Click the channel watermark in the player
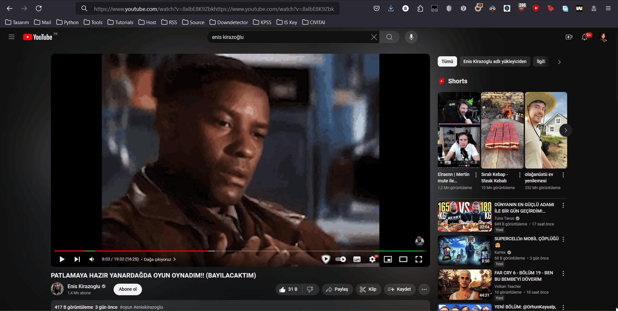Viewport: 618px width, 311px height. pyautogui.click(x=419, y=241)
